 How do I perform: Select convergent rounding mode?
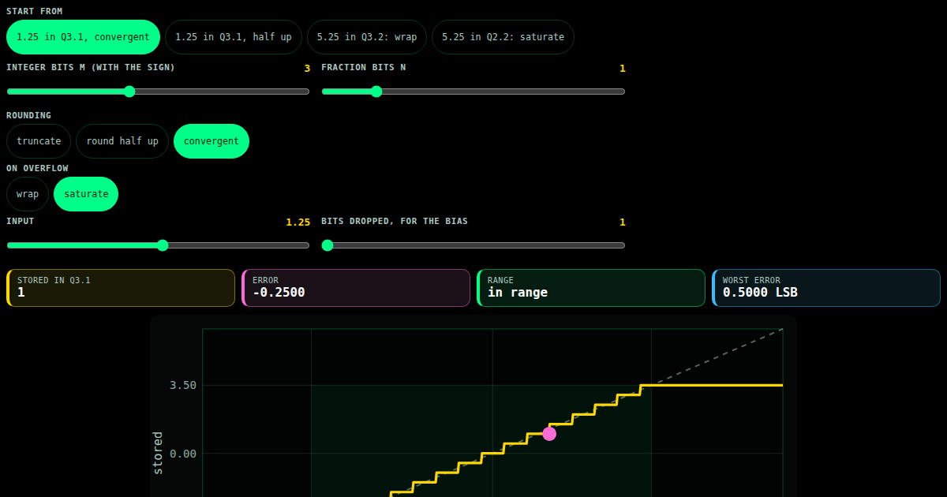tap(211, 141)
